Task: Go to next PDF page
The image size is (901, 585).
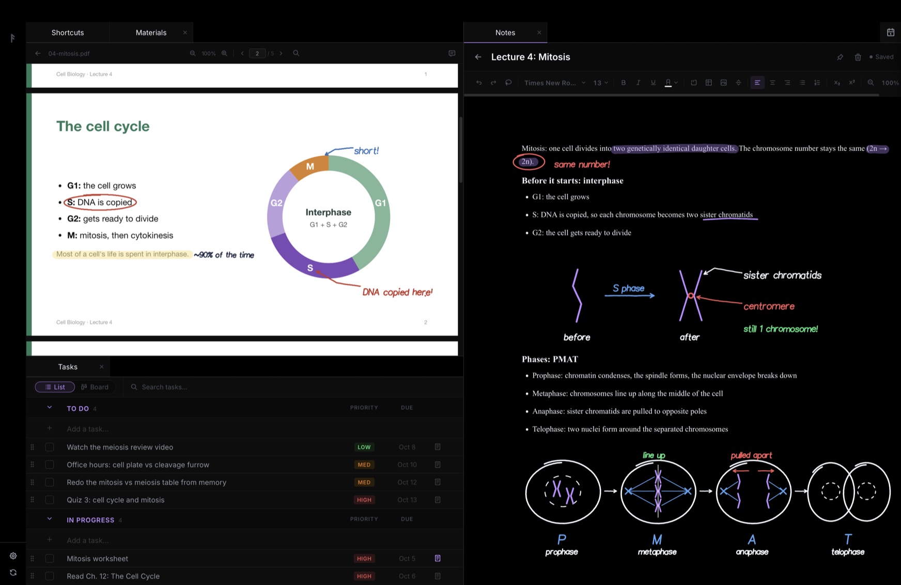Action: tap(281, 53)
